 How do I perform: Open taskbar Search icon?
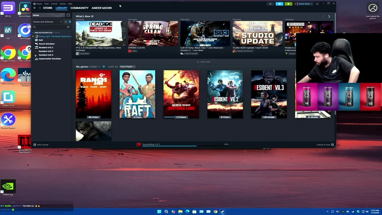pos(166,212)
